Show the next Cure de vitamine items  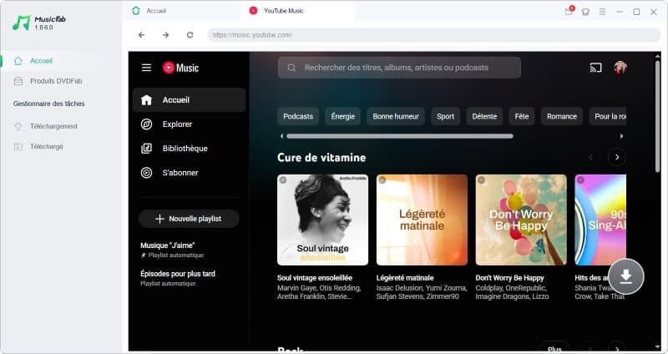[x=617, y=157]
